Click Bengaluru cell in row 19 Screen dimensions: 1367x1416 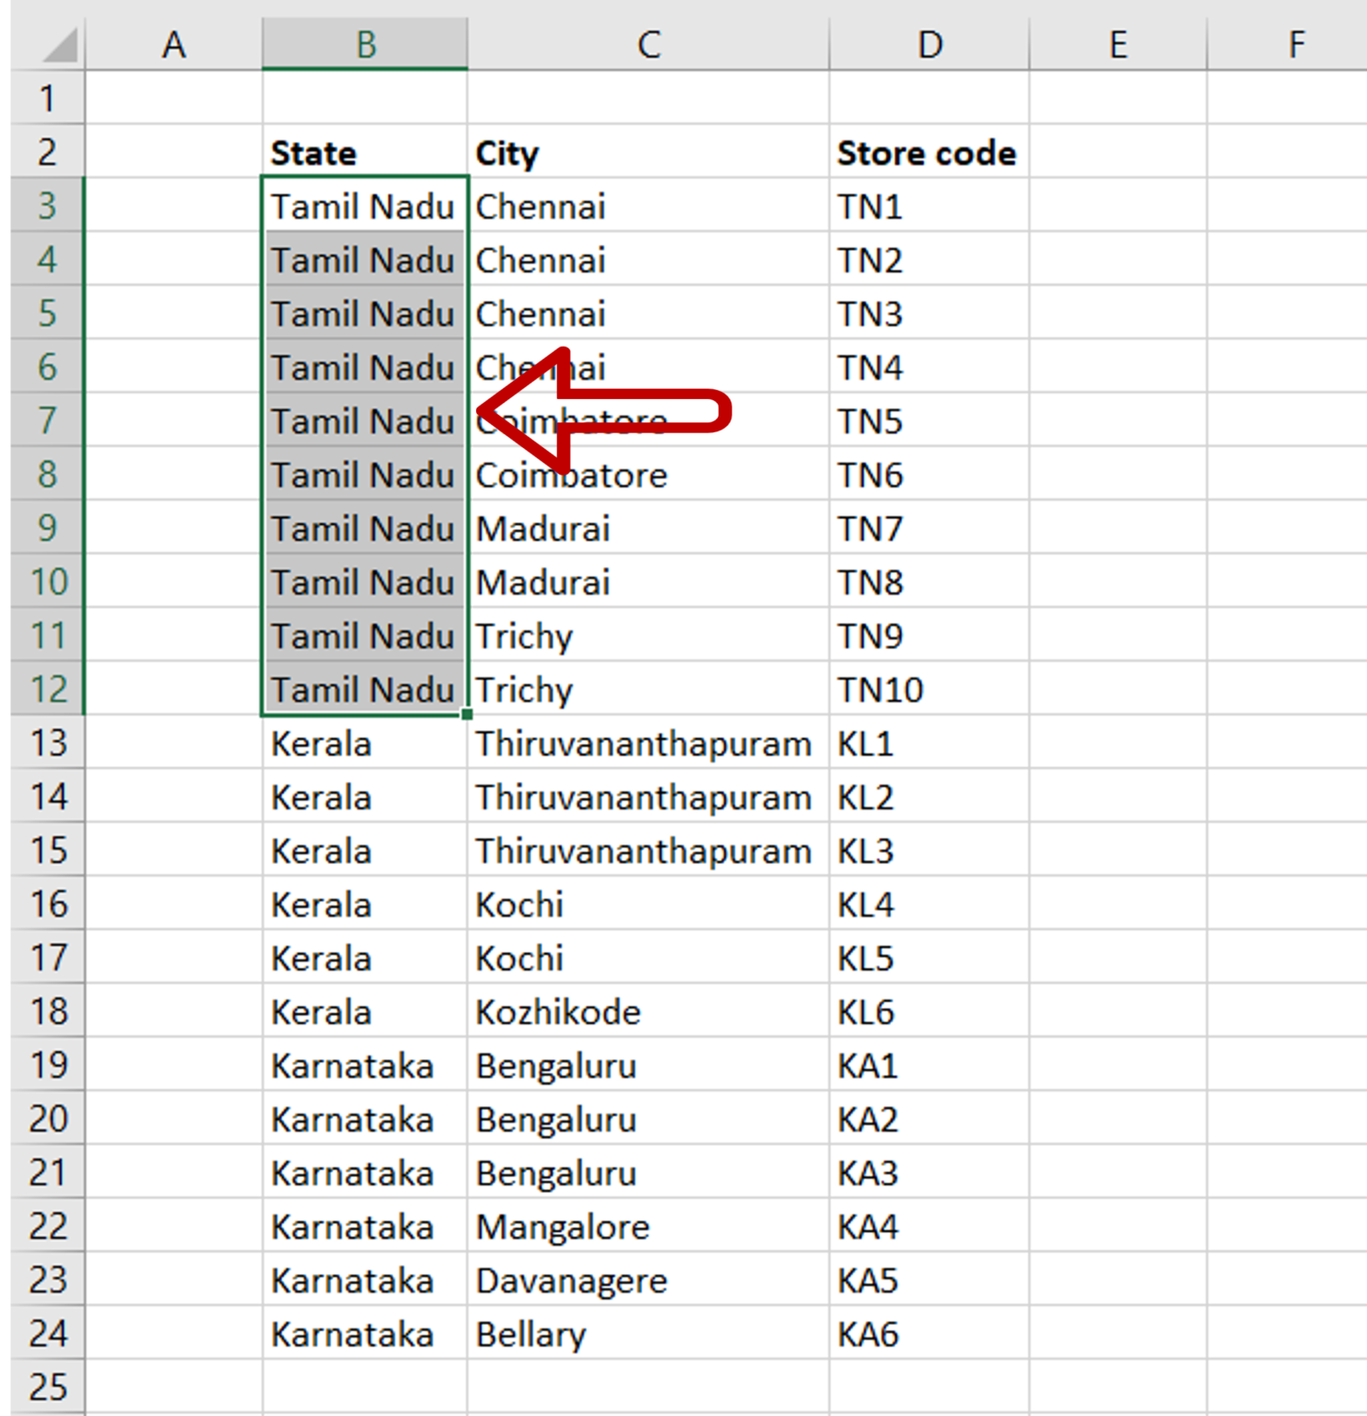click(648, 1065)
